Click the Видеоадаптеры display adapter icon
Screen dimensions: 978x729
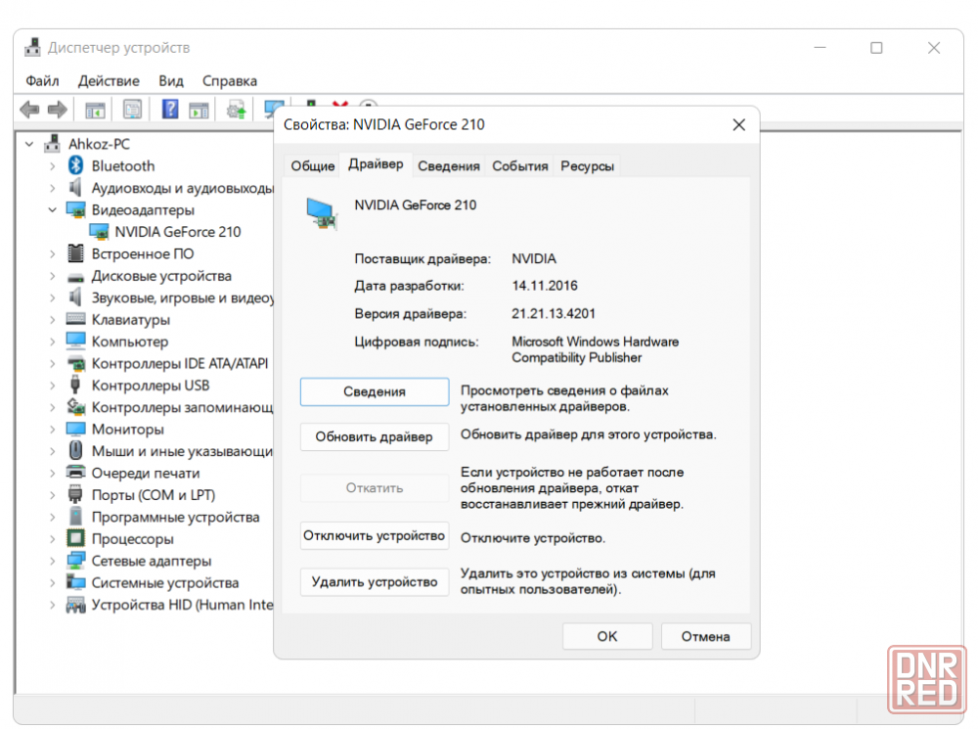(x=76, y=209)
